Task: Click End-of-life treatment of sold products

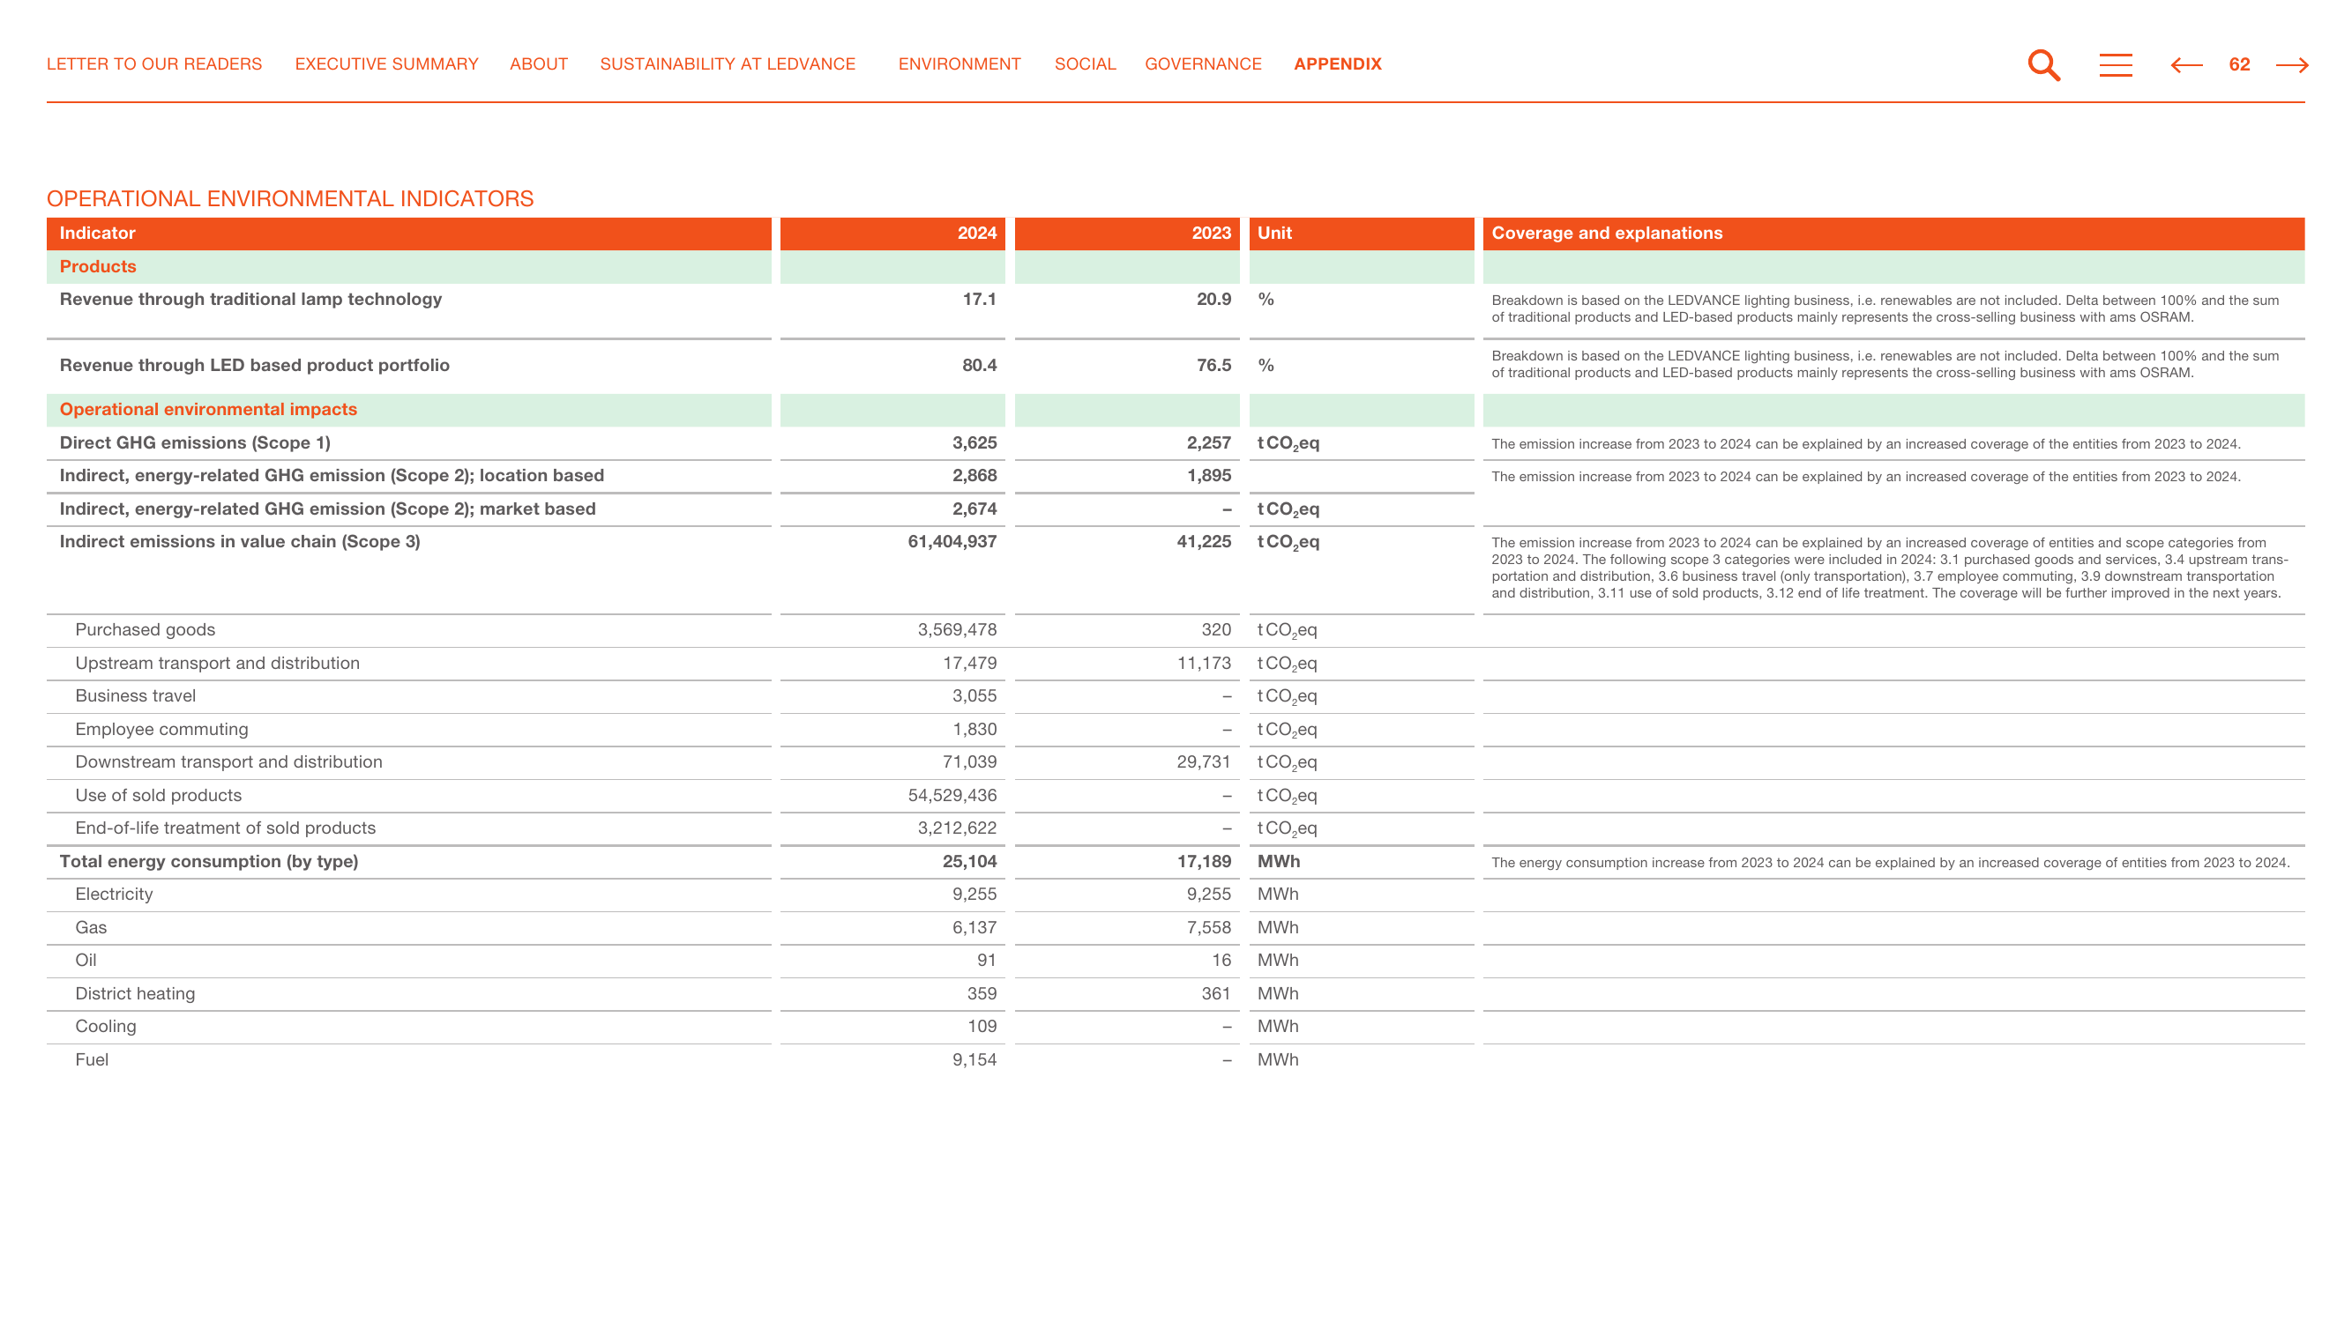Action: click(x=225, y=828)
